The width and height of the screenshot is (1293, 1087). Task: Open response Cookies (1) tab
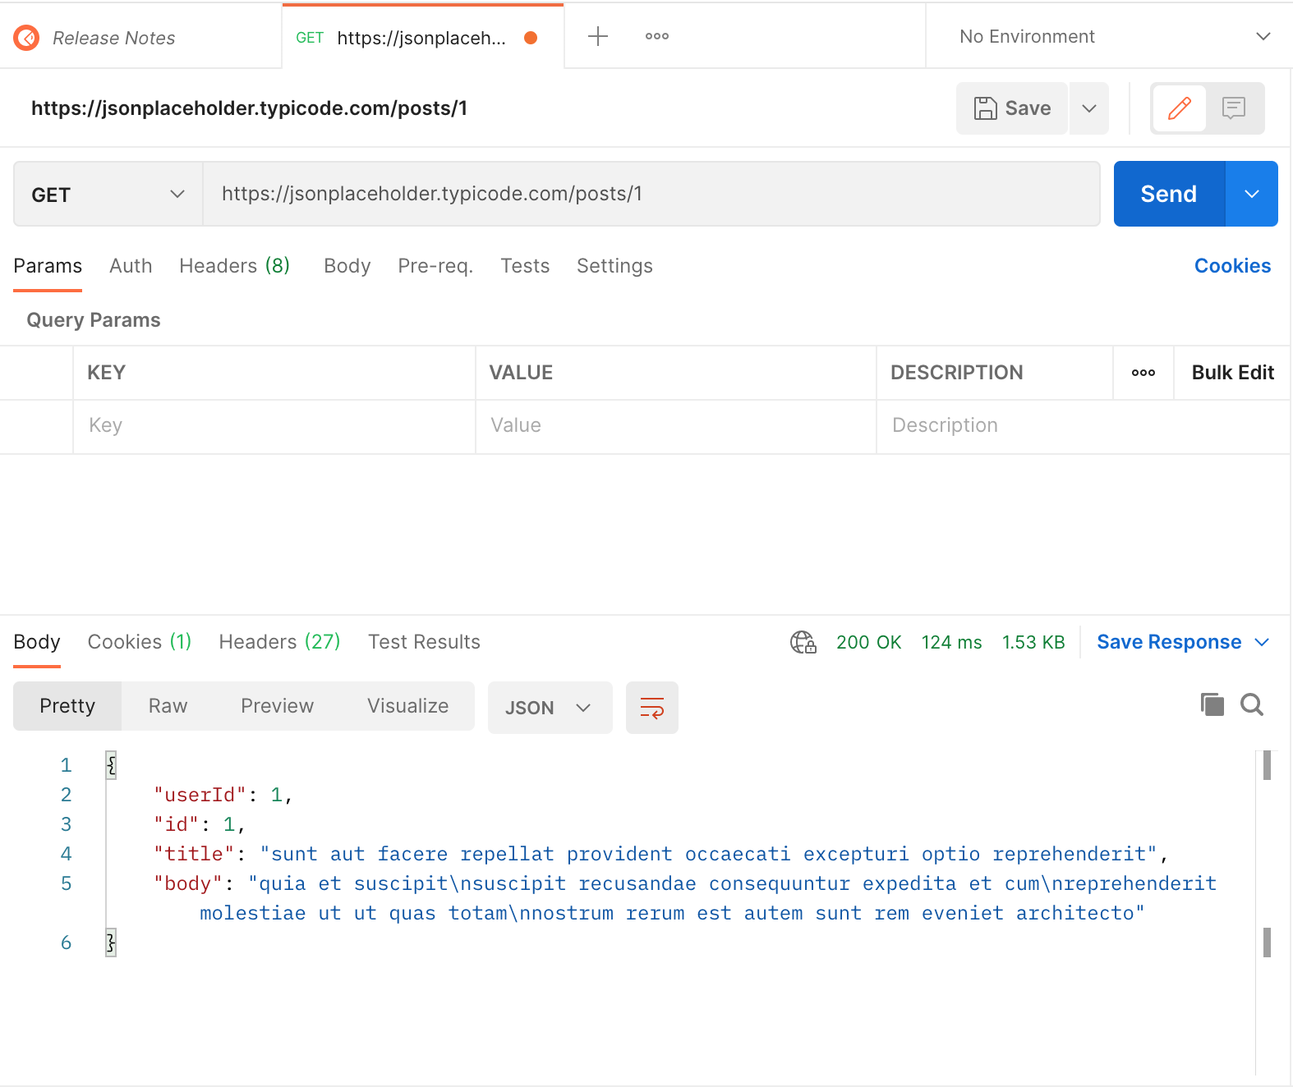pyautogui.click(x=140, y=642)
